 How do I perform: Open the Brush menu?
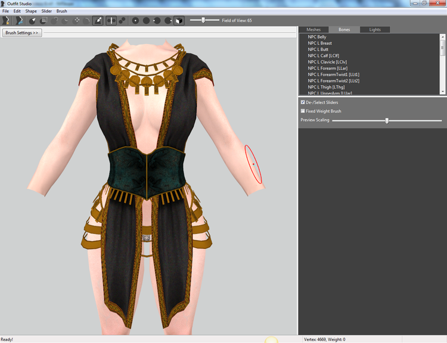click(x=61, y=11)
